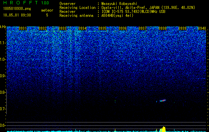Click the meteor label
Image resolution: width=209 pixels, height=132 pixels.
tap(47, 10)
